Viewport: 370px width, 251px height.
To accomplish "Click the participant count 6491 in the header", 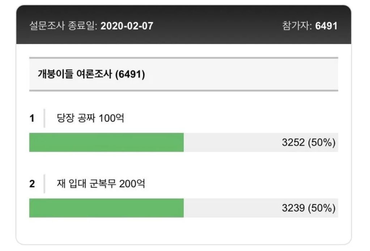I will 326,26.
